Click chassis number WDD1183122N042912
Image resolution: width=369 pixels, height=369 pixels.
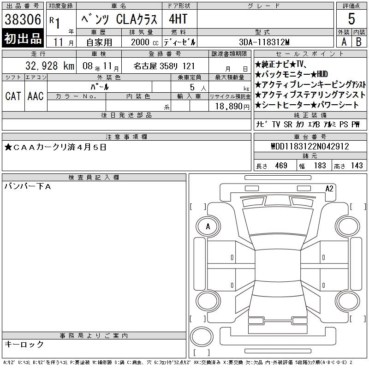(310, 146)
